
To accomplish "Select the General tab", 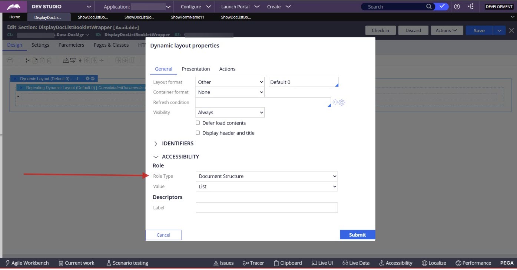I will pyautogui.click(x=163, y=69).
